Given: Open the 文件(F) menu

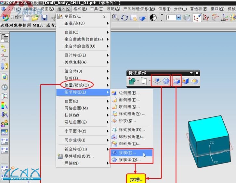Looking at the screenshot, I should pyautogui.click(x=14, y=9).
